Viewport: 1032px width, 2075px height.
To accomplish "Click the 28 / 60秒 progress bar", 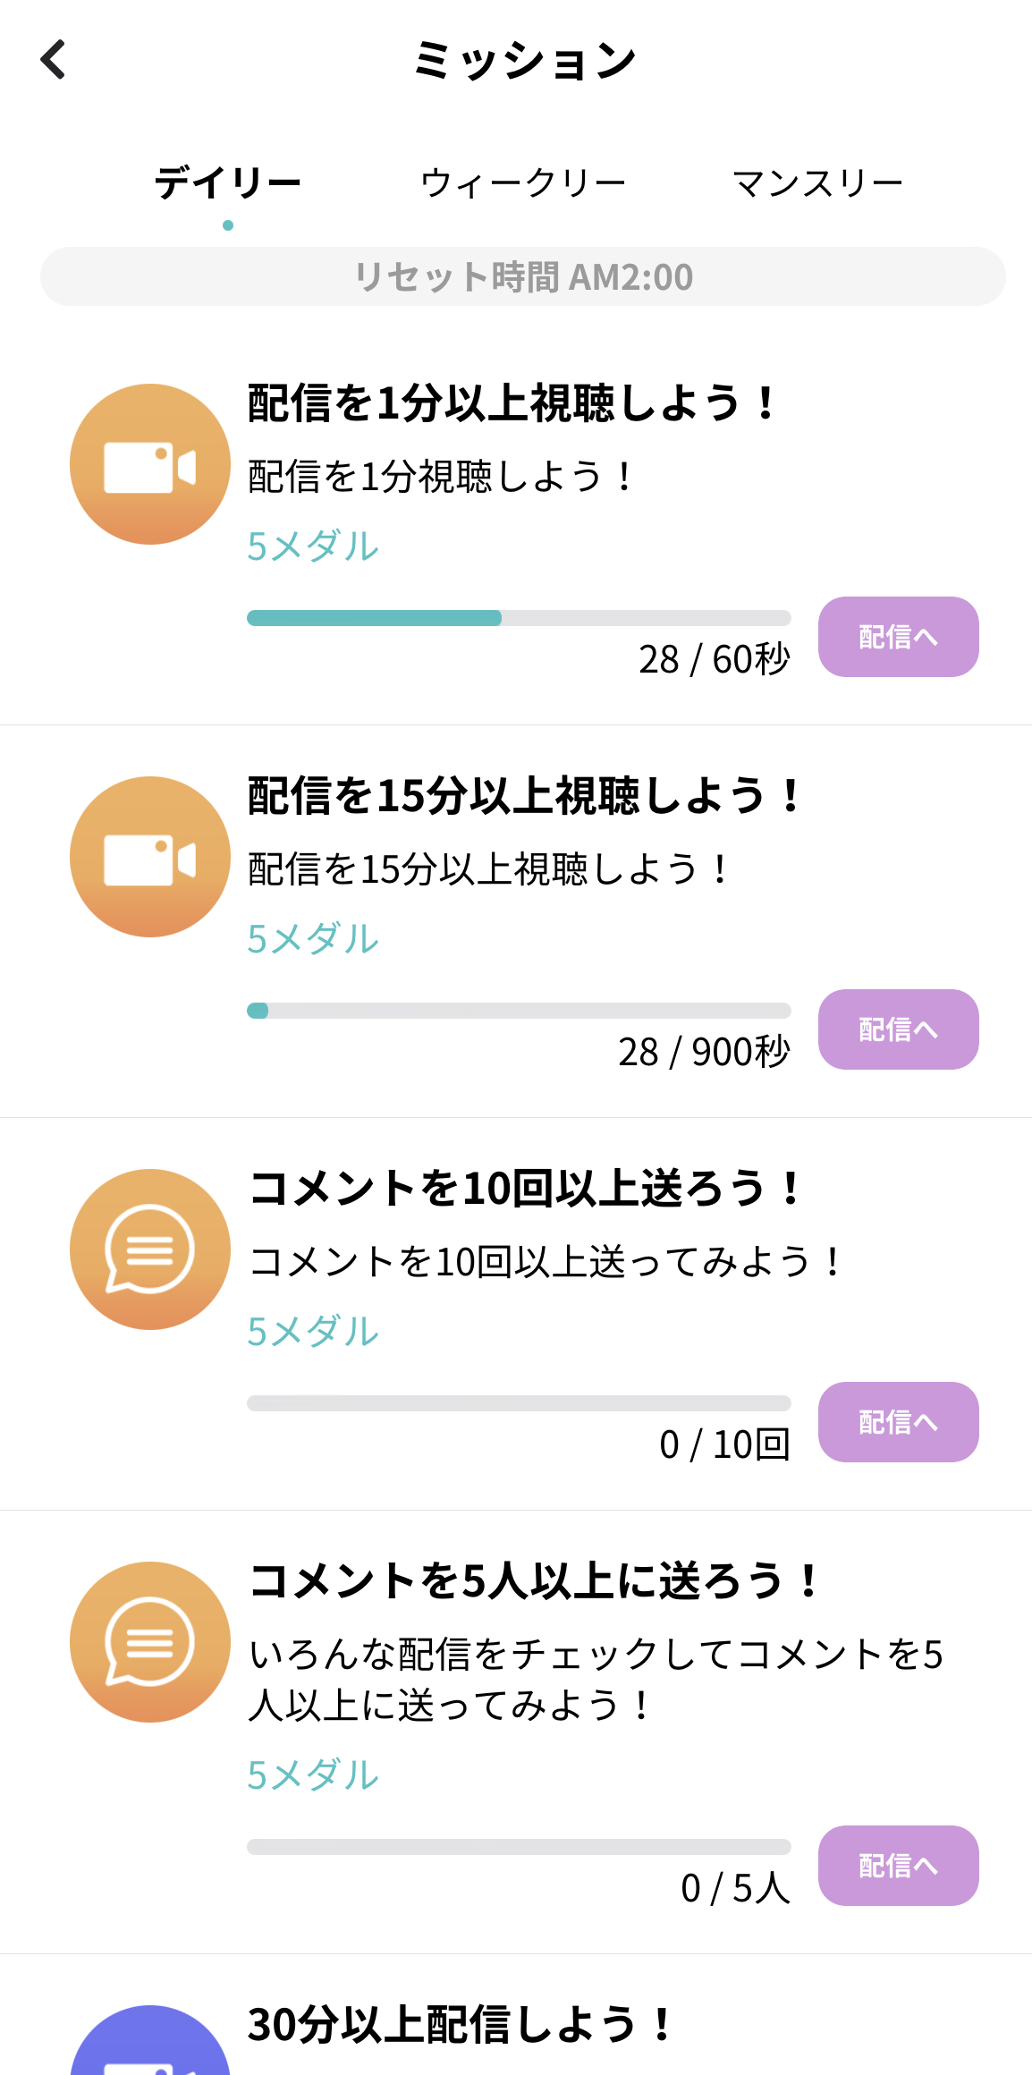I will click(x=519, y=618).
